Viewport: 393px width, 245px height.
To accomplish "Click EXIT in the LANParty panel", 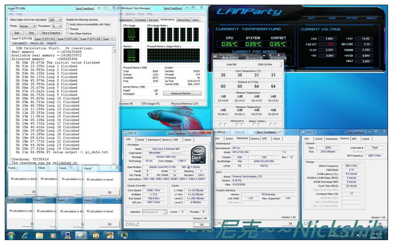I will click(311, 18).
